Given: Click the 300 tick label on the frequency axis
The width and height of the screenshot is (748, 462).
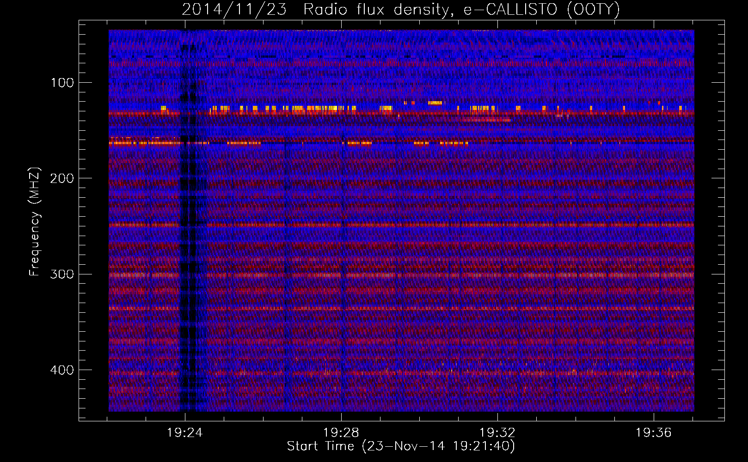Looking at the screenshot, I should (61, 274).
